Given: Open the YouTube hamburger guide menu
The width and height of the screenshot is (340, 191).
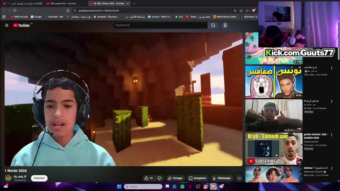Looking at the screenshot, I should point(7,25).
